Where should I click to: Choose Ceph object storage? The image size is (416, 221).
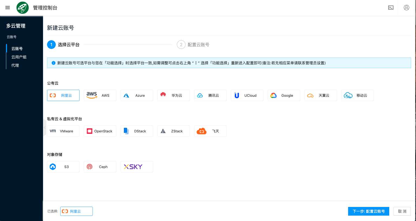pyautogui.click(x=100, y=167)
